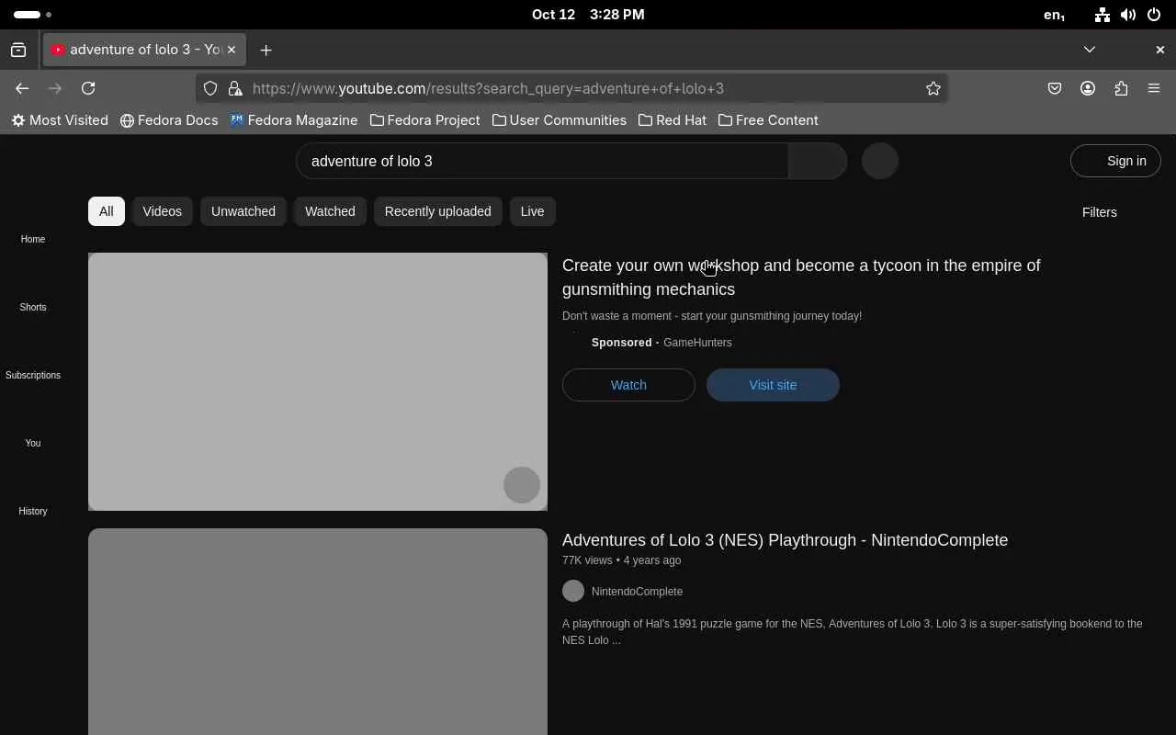Open the Extensions puzzle icon
Viewport: 1176px width, 735px height.
coord(1121,88)
